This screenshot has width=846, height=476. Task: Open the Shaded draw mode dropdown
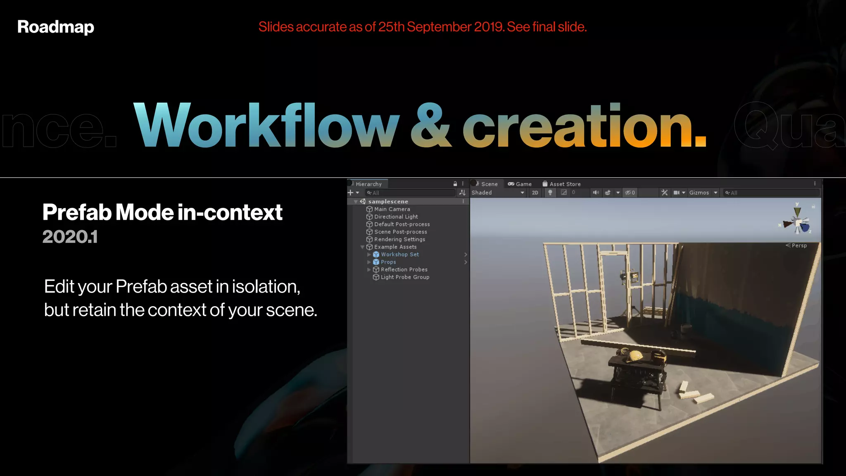click(x=498, y=193)
